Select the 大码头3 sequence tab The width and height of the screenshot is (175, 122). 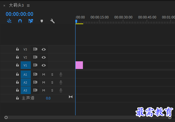tap(16, 5)
